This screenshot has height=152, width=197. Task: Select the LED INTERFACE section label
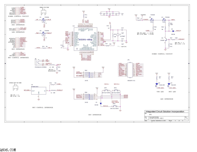[167, 99]
